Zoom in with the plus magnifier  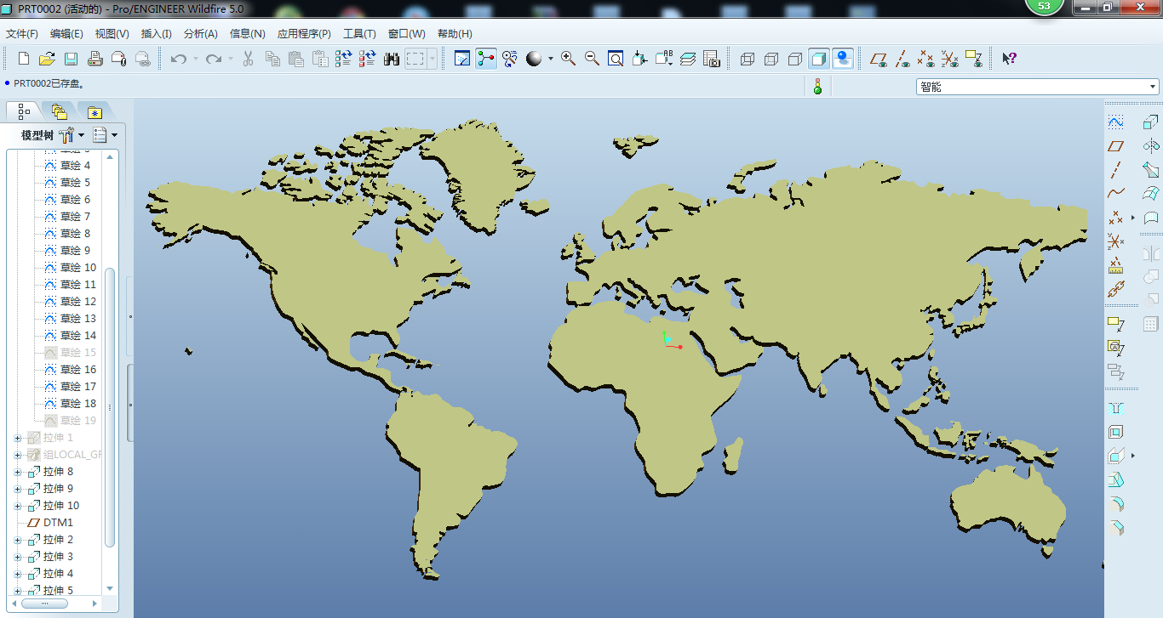568,59
